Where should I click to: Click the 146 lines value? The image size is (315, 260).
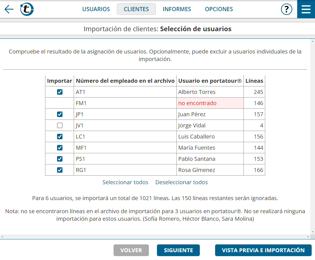coord(258,103)
